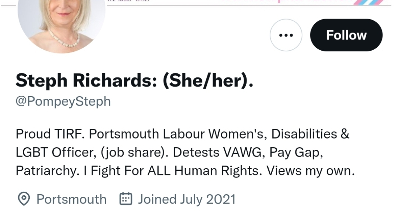397x217 pixels.
Task: Select the @PompeySteph handle
Action: pyautogui.click(x=63, y=101)
